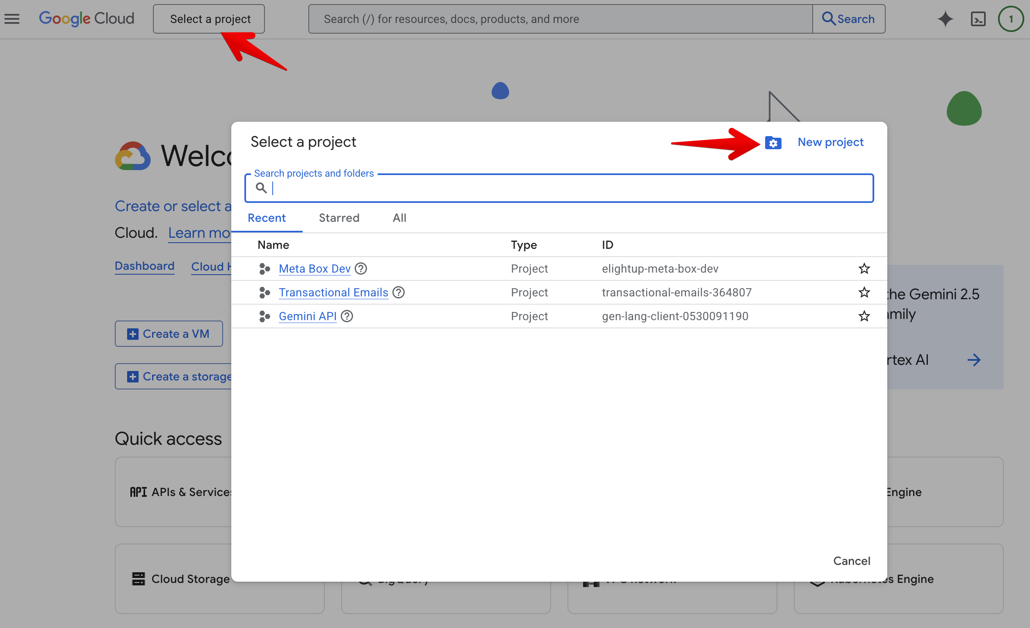Select the ID transactional-emails-364807
The width and height of the screenshot is (1030, 628).
coord(677,293)
